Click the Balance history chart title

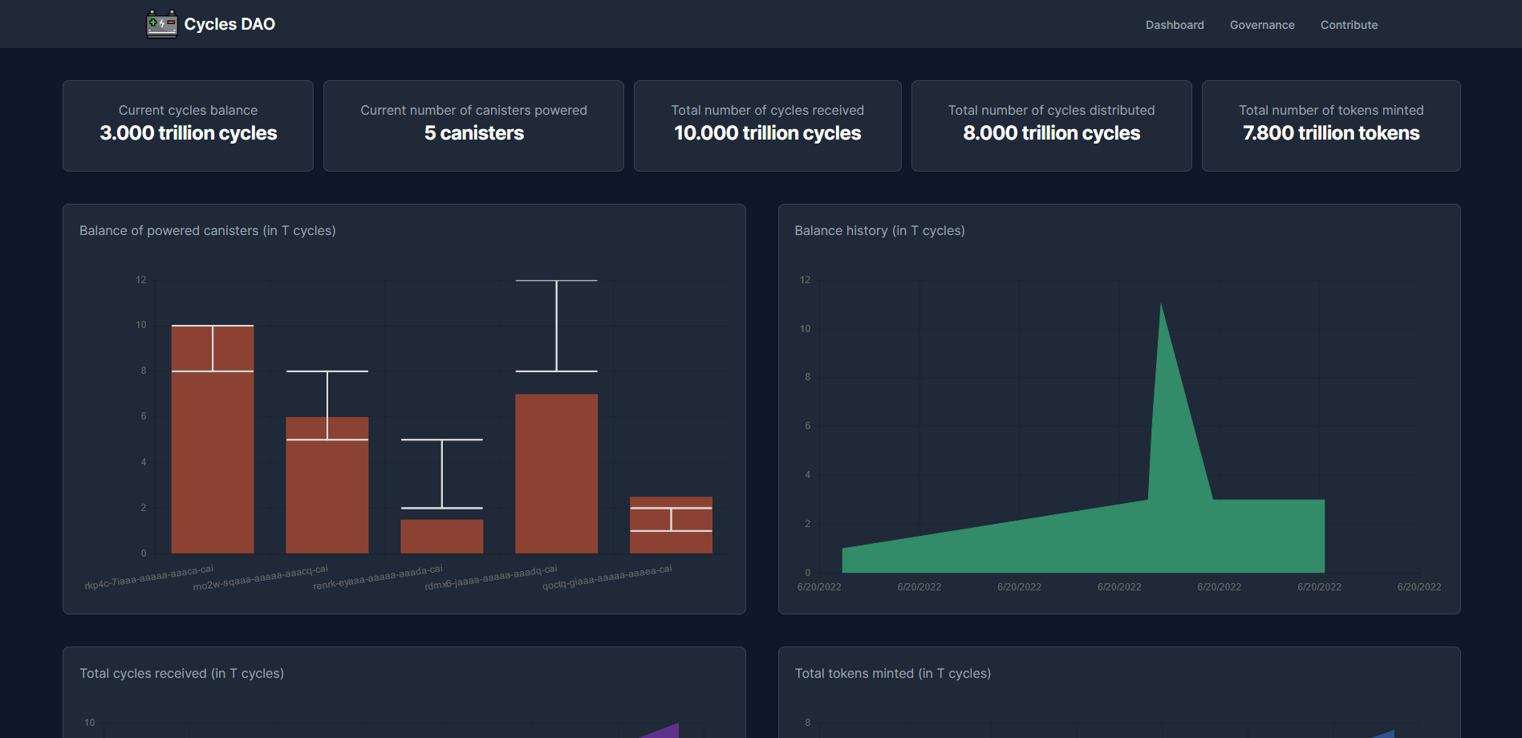click(879, 230)
